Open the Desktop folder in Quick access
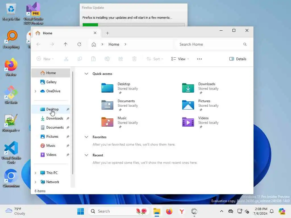 tap(120, 88)
